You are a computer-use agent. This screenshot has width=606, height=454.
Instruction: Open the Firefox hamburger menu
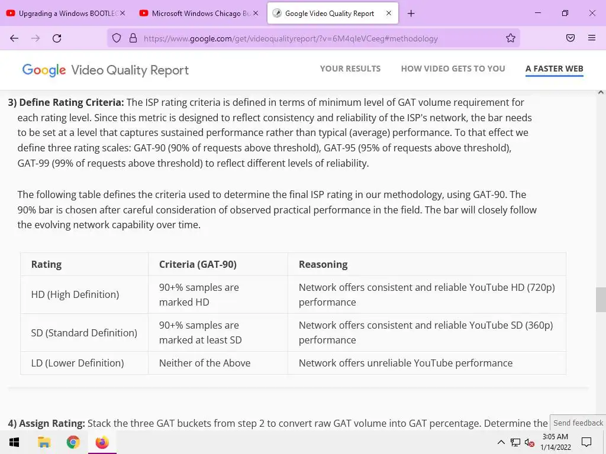(592, 38)
